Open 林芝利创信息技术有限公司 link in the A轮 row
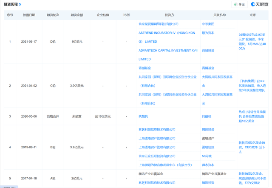The height and width of the screenshot is (188, 272). coord(157,183)
